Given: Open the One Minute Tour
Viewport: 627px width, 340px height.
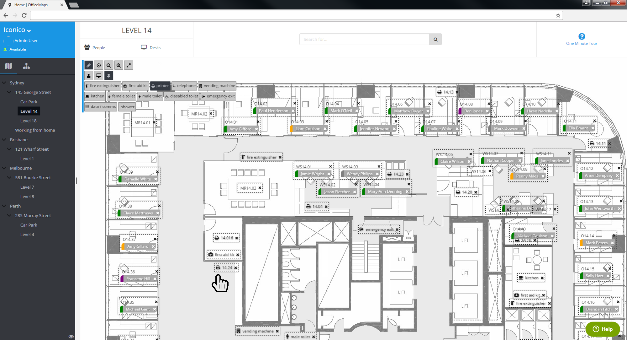Looking at the screenshot, I should (x=582, y=40).
